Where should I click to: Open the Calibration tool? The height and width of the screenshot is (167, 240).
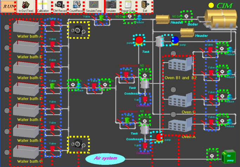click(43, 6)
